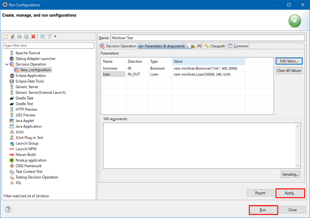Switch to Decision Operation tab

click(118, 46)
